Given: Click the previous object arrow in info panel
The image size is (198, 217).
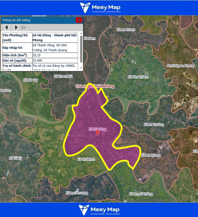Looking at the screenshot, I should pyautogui.click(x=7, y=28).
